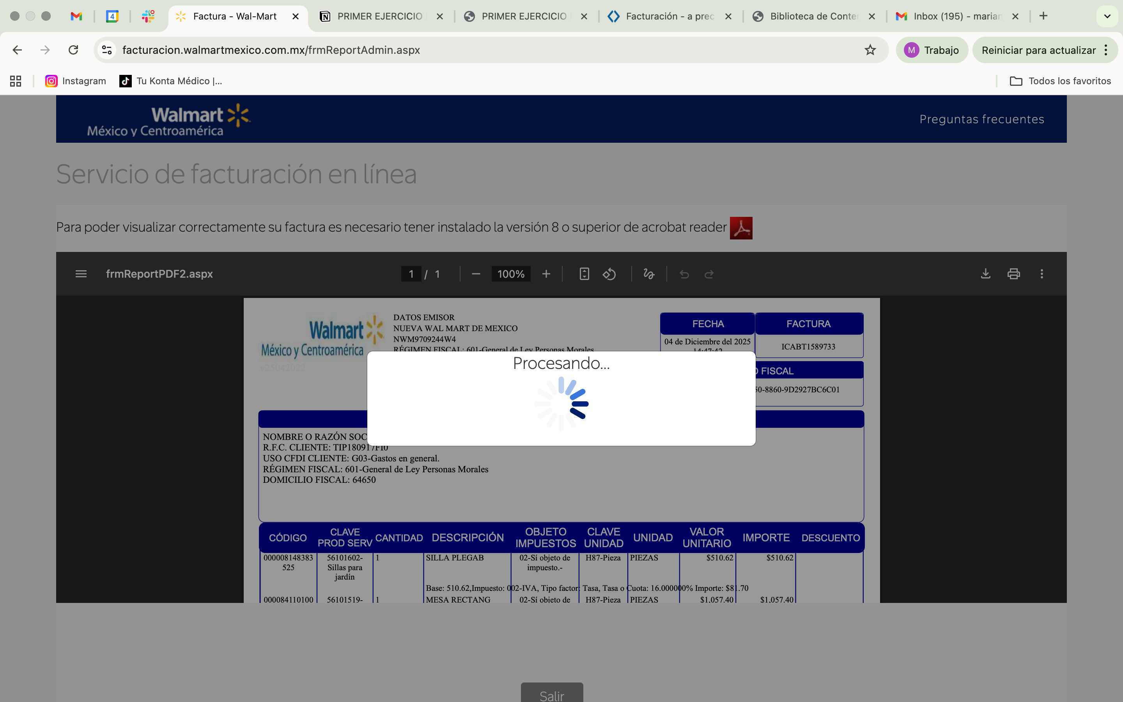Zoom out the PDF document
This screenshot has height=702, width=1123.
[x=476, y=274]
